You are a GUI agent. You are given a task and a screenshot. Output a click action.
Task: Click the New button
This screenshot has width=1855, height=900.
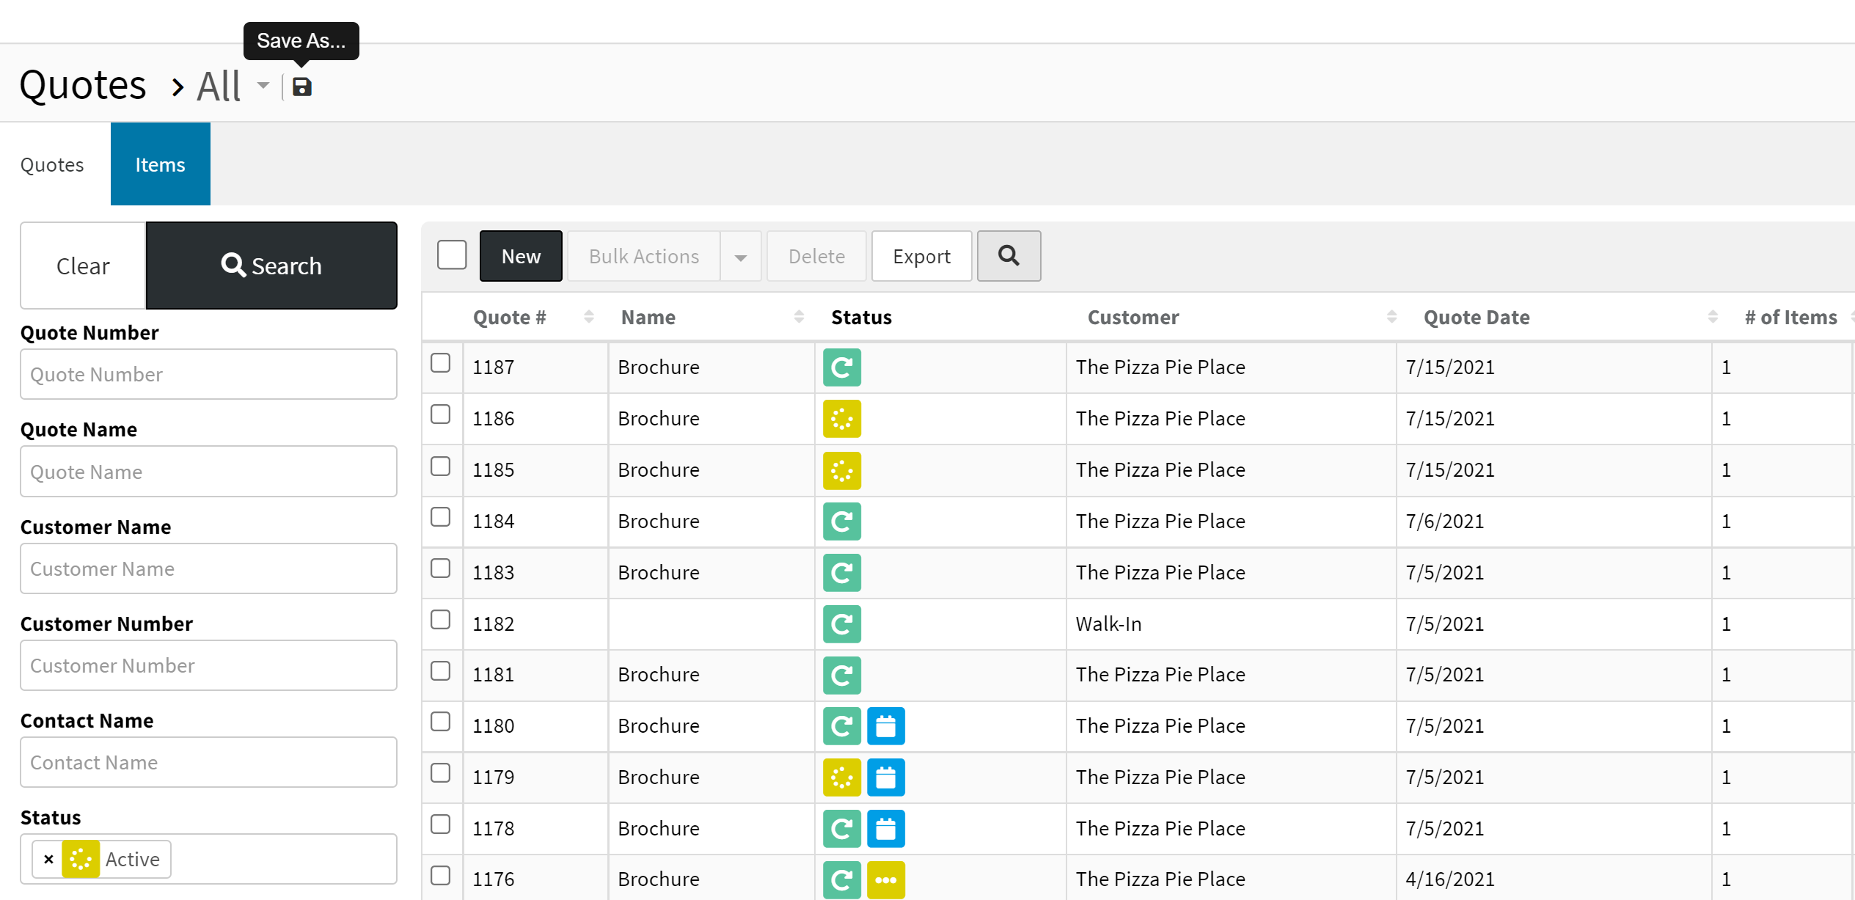point(521,256)
